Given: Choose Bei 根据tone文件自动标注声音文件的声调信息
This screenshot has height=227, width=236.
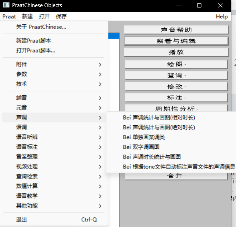Looking at the screenshot, I should tap(171, 167).
